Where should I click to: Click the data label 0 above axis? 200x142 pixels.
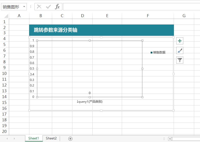90,93
